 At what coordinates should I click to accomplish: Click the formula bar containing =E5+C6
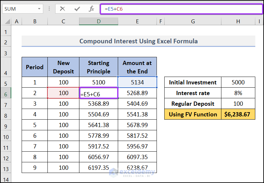(181, 9)
